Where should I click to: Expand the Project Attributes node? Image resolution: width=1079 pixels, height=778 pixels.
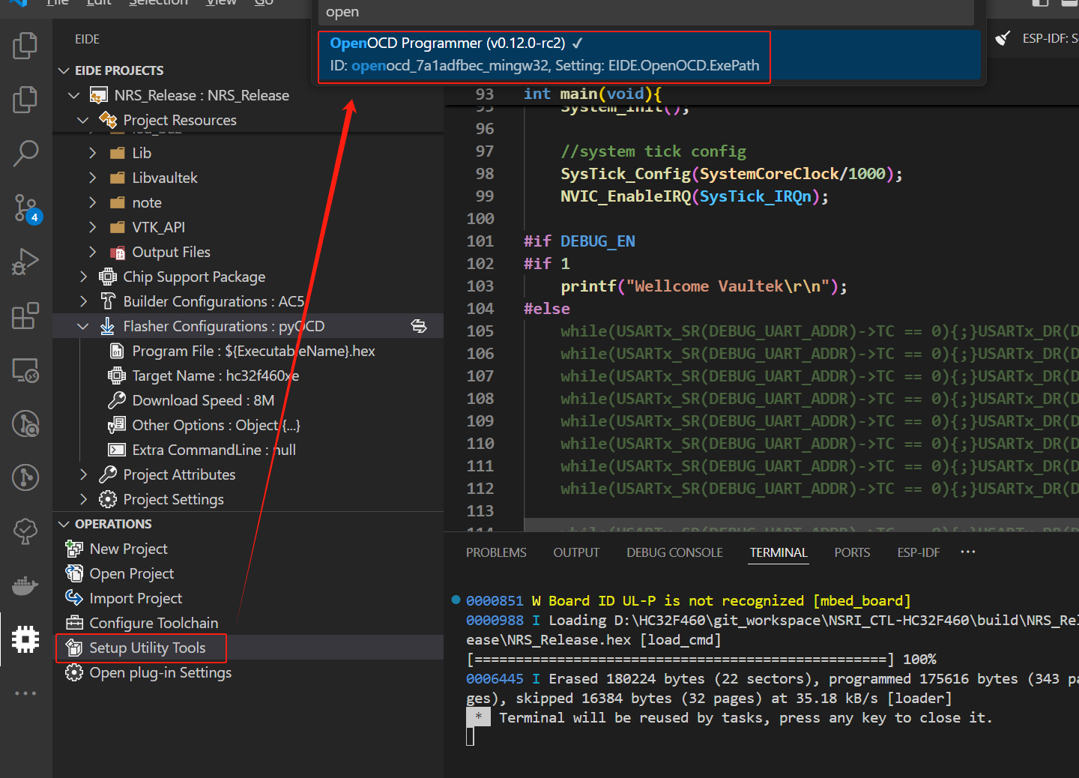pos(83,474)
